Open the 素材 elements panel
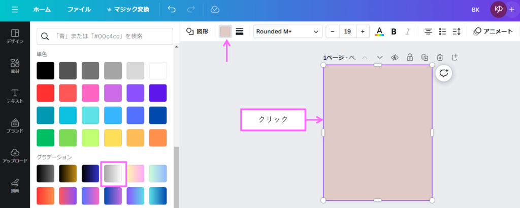Viewport: 520px width, 208px height. pyautogui.click(x=15, y=67)
